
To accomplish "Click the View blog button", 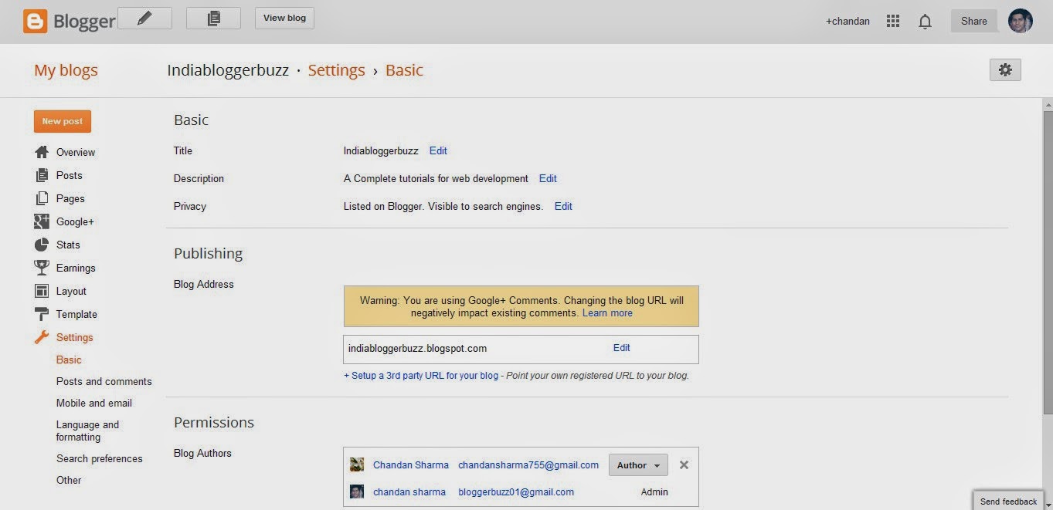I will tap(284, 19).
